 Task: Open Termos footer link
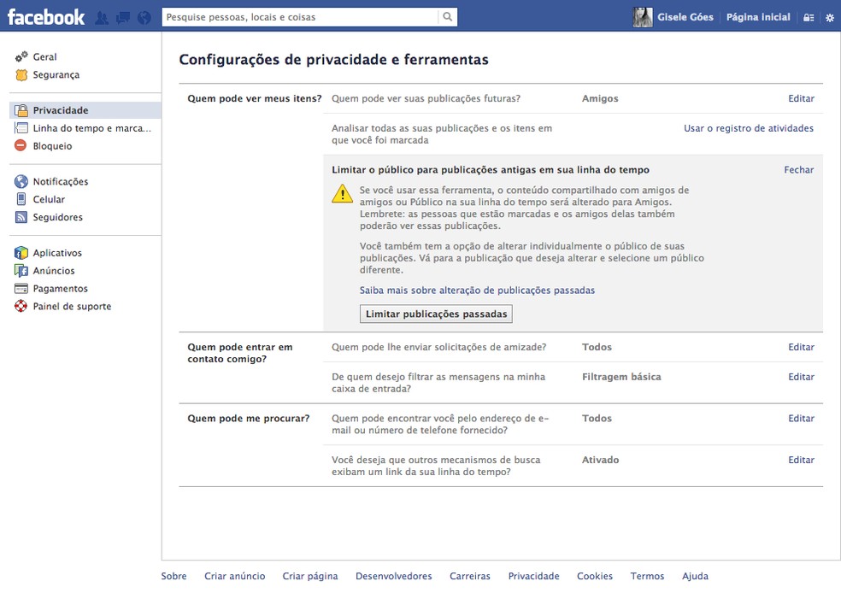coord(647,576)
